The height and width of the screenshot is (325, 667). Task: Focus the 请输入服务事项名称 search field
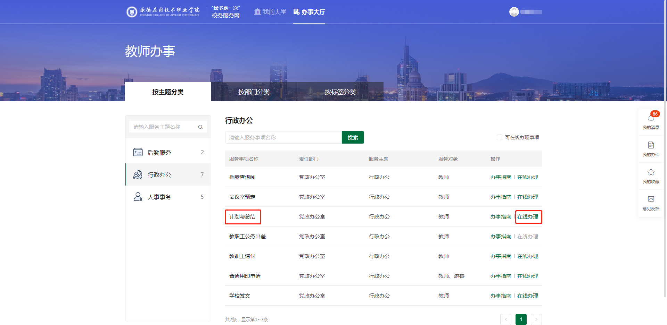click(x=283, y=137)
